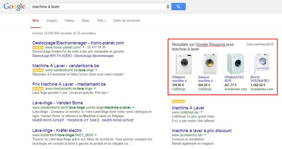Click phone number 02 437 58 30
Screen dimensions: 282x149
[96, 47]
